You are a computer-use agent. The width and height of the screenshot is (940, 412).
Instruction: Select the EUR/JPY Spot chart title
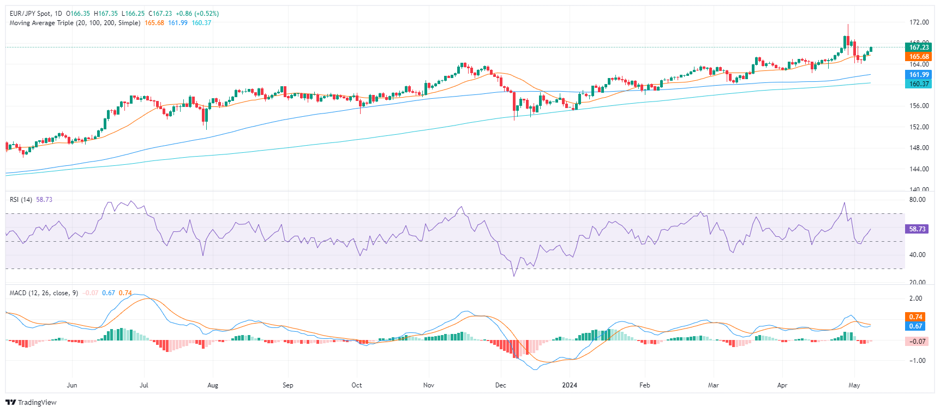[x=36, y=14]
